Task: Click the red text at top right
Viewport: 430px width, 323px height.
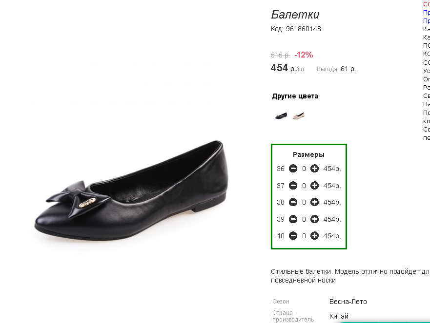Action: [427, 4]
